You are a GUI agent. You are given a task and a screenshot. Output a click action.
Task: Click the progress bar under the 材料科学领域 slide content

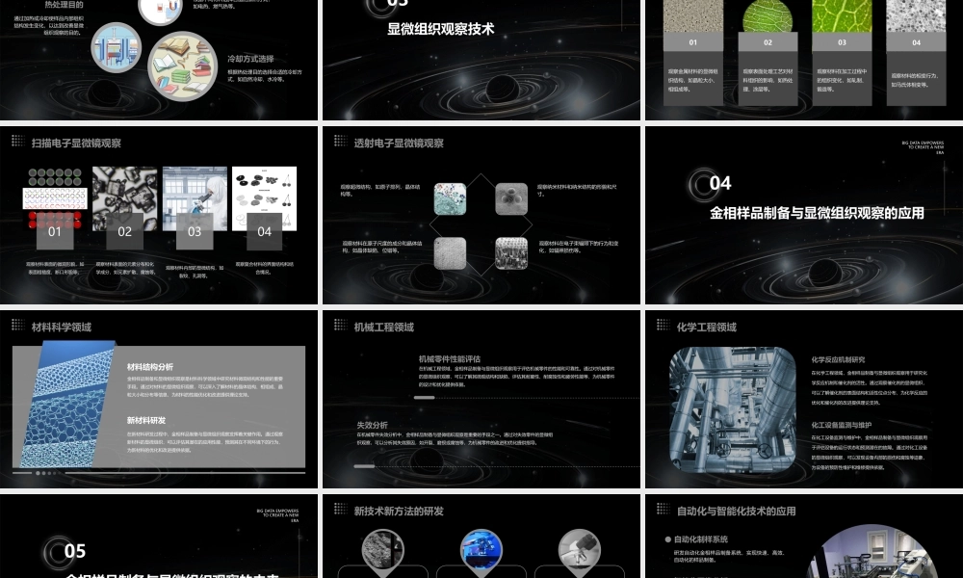pos(158,473)
